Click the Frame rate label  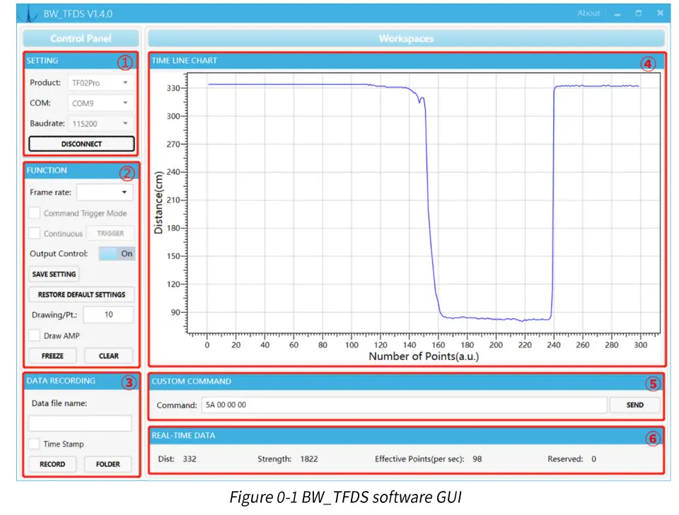(x=50, y=192)
